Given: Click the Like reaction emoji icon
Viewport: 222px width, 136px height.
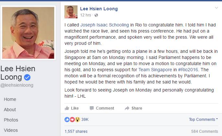Looking at the screenshot, I should coord(67,120).
